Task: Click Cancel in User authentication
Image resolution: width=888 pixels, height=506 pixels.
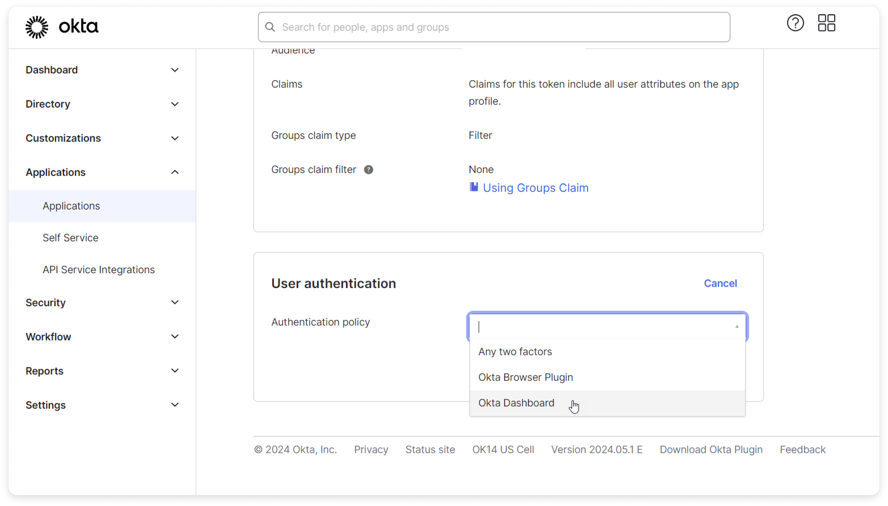Action: point(720,283)
